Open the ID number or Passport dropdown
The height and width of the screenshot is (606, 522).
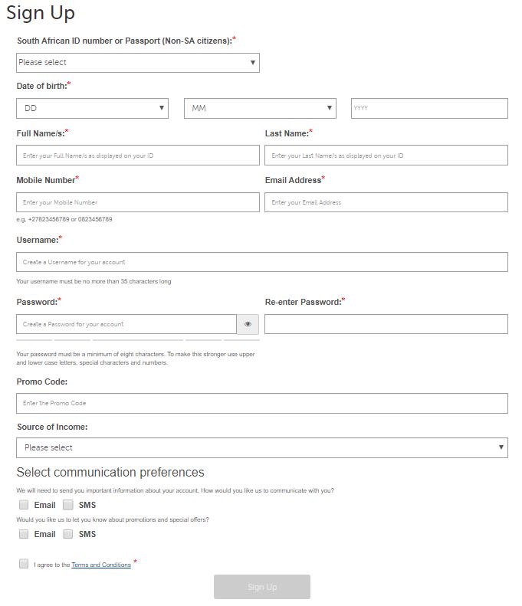(138, 63)
